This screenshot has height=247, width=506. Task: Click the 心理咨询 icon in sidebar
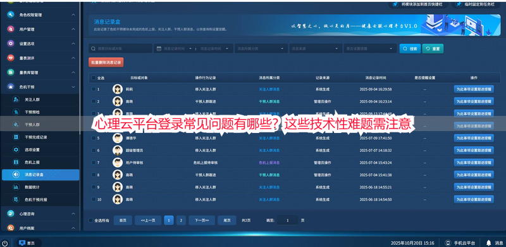pos(11,213)
